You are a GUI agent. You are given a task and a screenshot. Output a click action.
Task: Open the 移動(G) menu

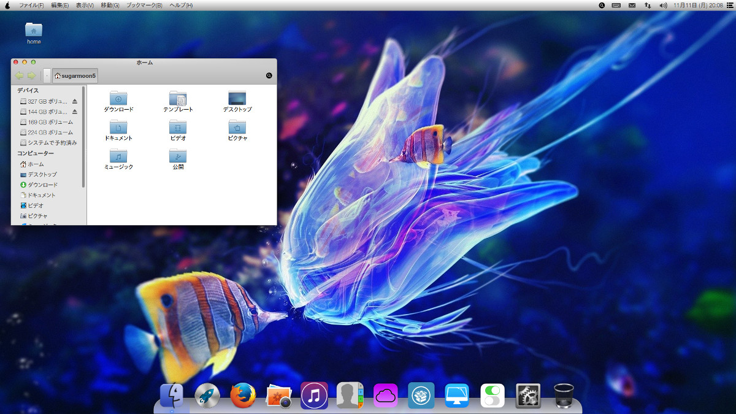(x=110, y=6)
